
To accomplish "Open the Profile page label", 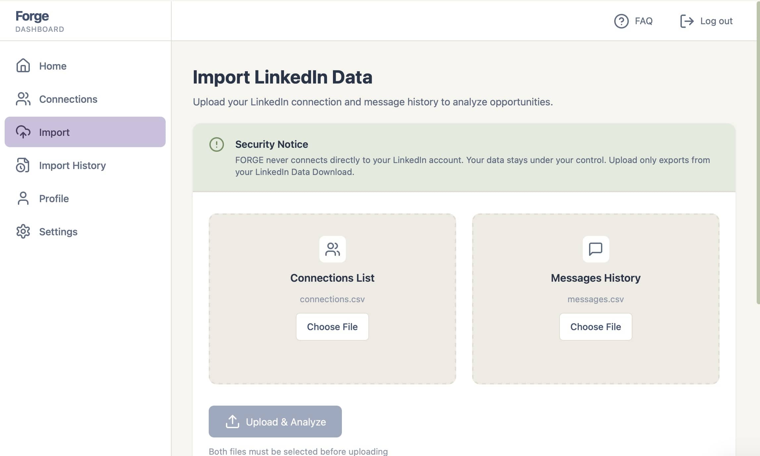I will point(54,199).
